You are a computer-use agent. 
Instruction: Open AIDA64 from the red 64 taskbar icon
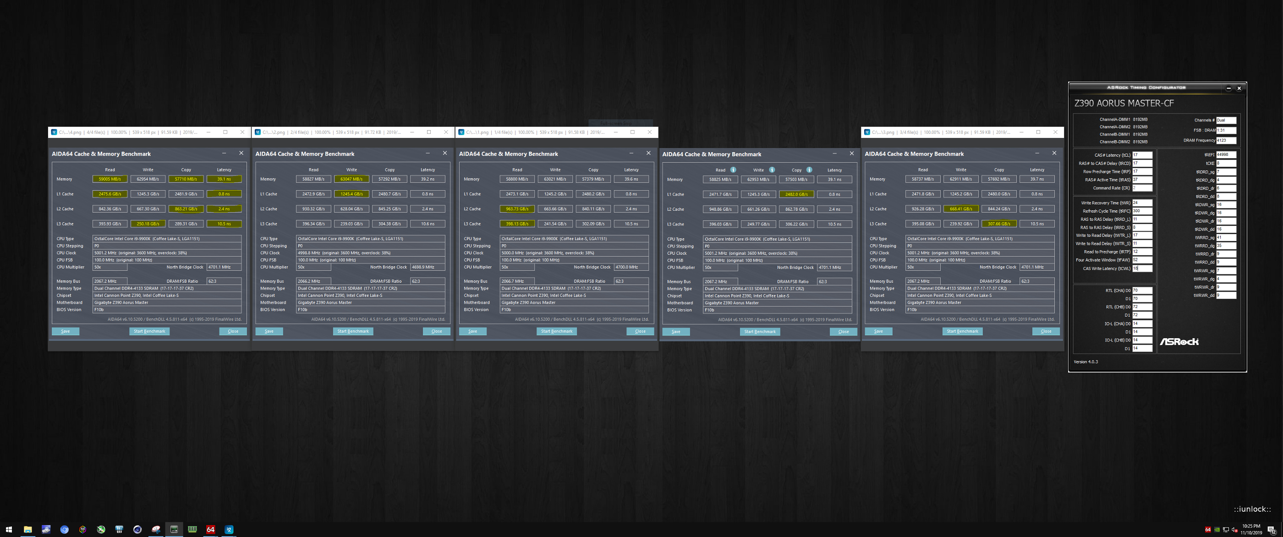[211, 530]
